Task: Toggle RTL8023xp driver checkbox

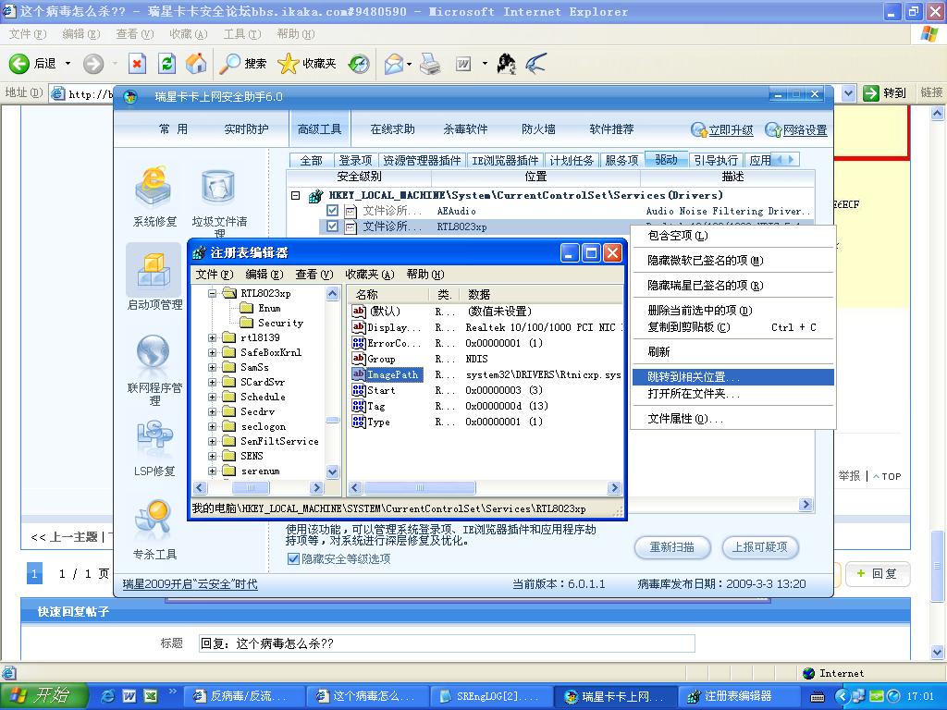Action: point(332,226)
